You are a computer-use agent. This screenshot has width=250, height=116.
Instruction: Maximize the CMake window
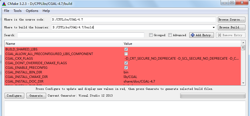pyautogui.click(x=232, y=2)
